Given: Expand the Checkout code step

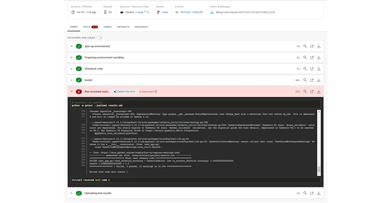Looking at the screenshot, I should [x=72, y=69].
